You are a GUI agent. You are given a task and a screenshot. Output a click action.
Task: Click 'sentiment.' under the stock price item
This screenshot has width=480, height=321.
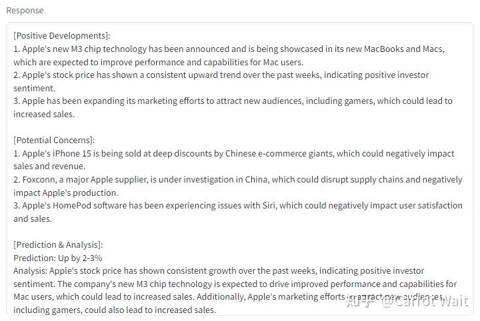click(x=34, y=88)
